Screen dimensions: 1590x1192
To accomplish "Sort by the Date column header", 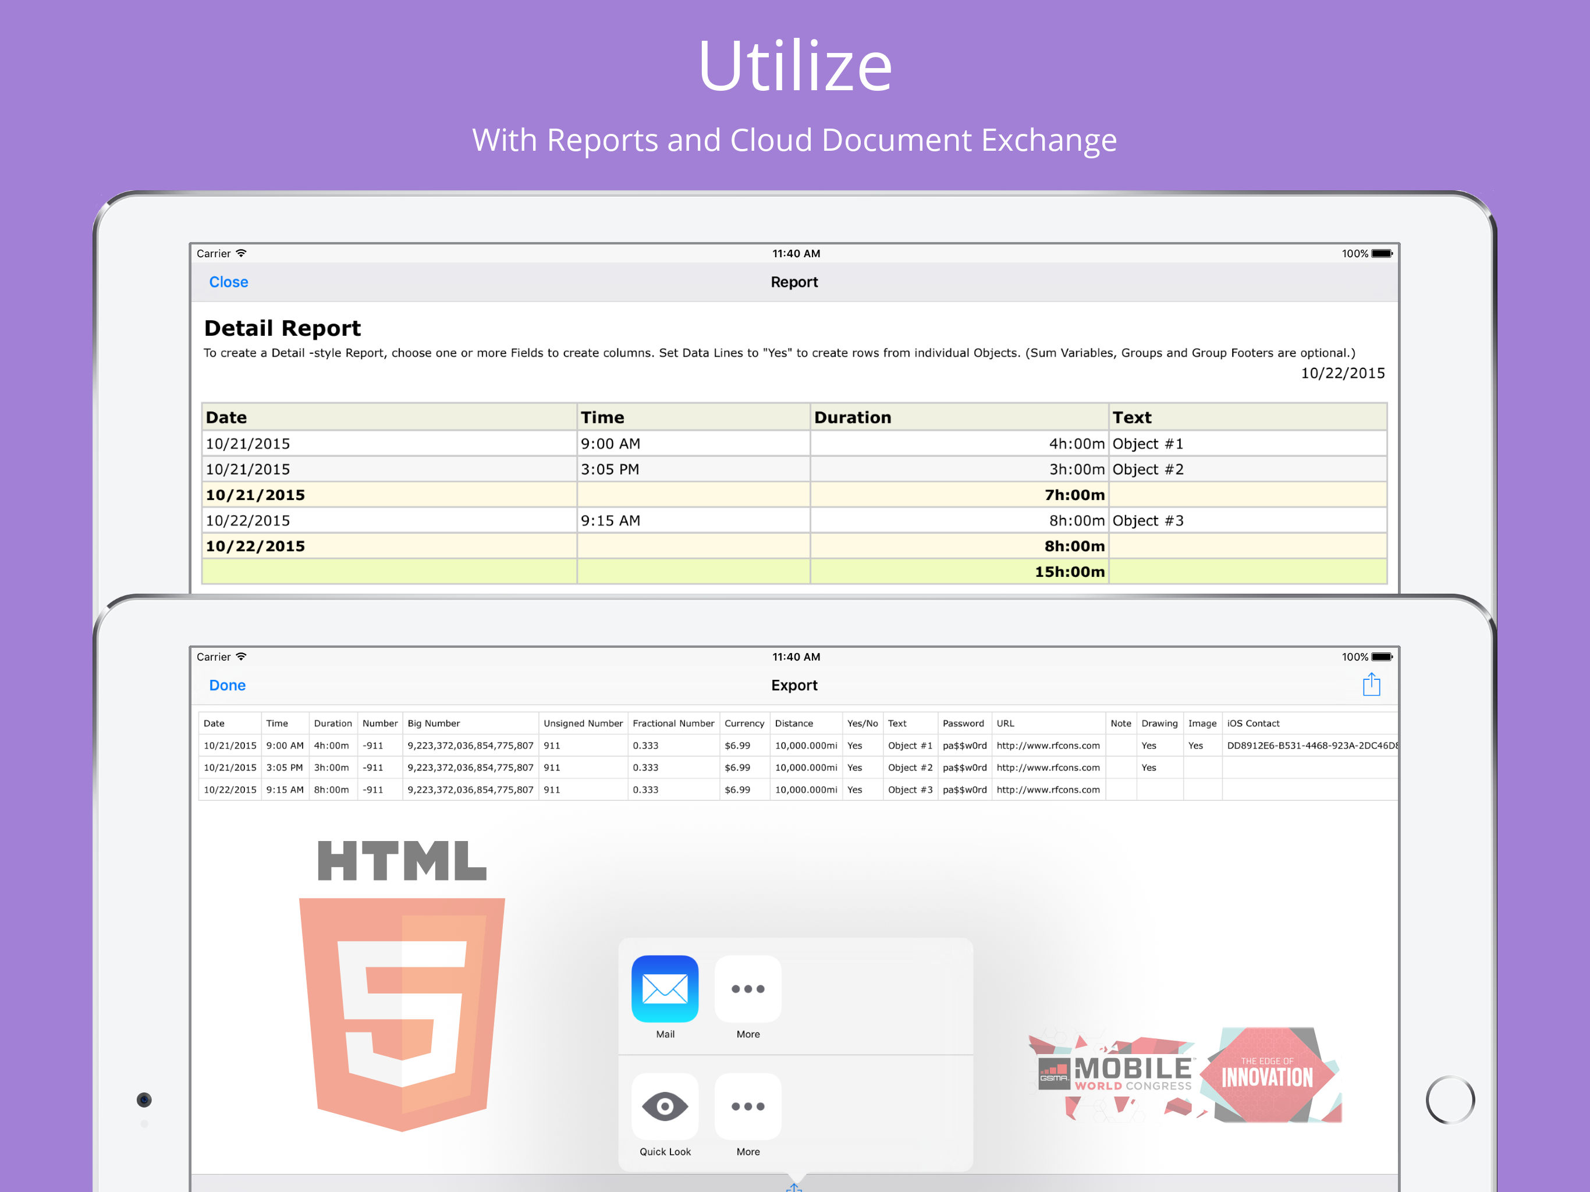I will 214,723.
